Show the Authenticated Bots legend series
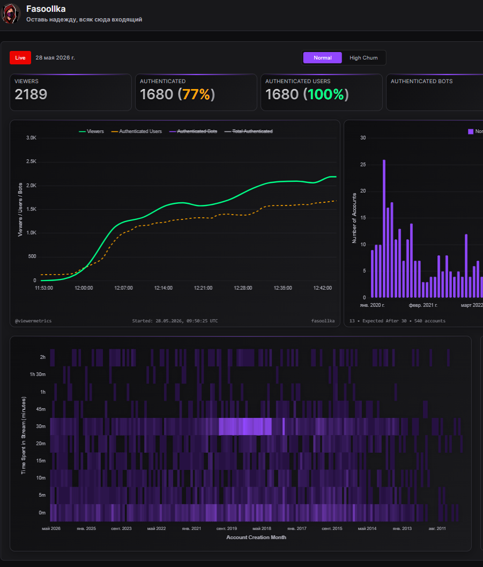The width and height of the screenshot is (483, 567). coord(193,131)
